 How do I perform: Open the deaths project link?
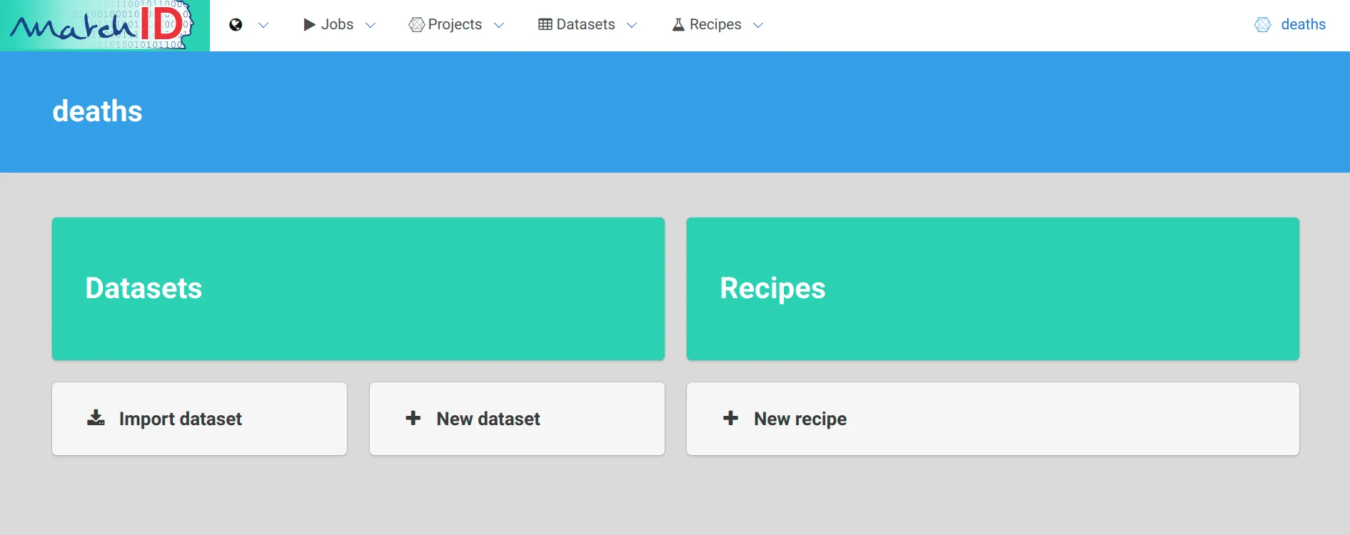coord(1304,24)
